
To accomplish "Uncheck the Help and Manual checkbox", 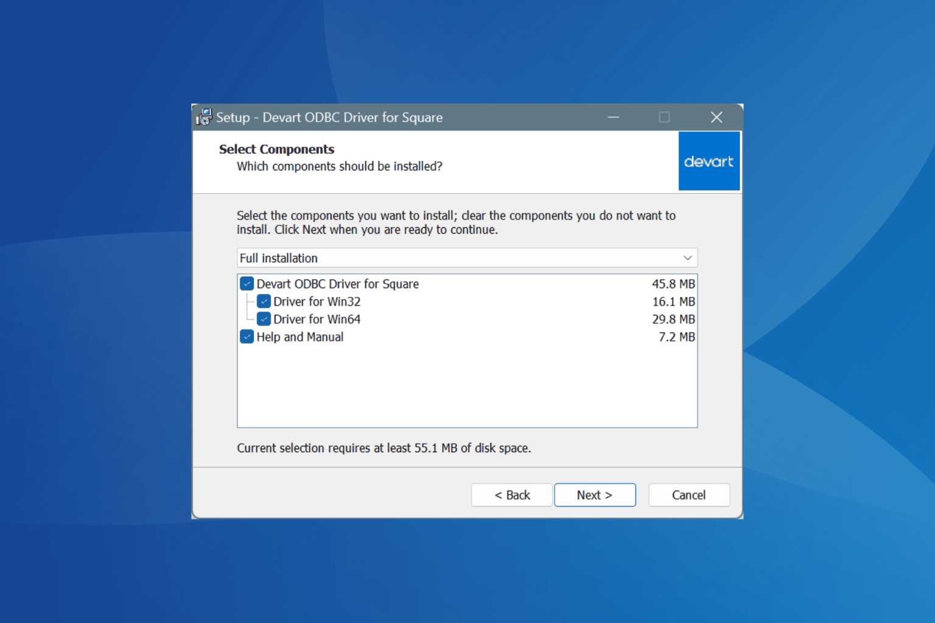I will pos(247,336).
